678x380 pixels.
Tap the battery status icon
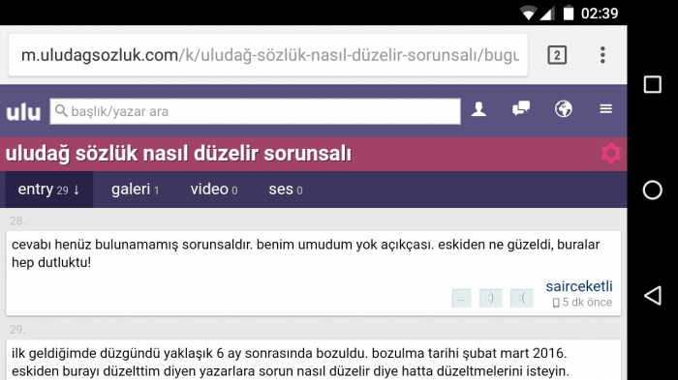(569, 13)
